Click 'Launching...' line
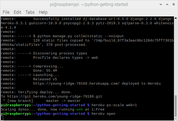This screenshot has height=121, width=178. [46, 75]
